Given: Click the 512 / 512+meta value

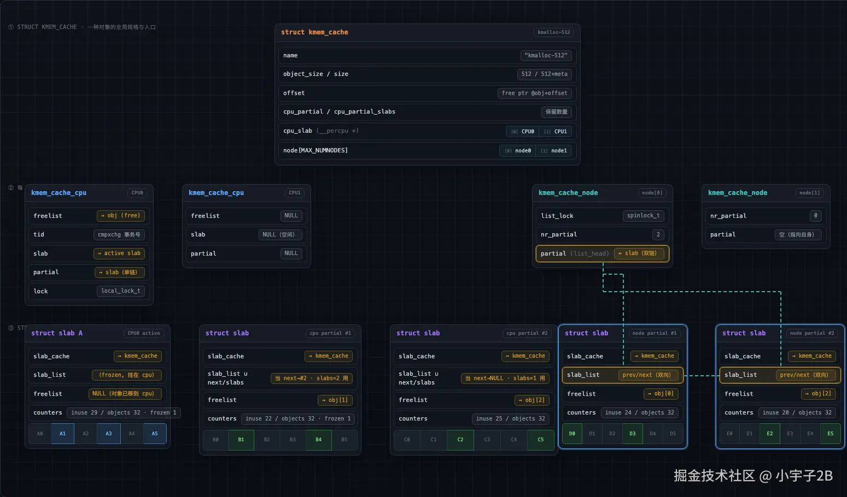Looking at the screenshot, I should (x=544, y=74).
